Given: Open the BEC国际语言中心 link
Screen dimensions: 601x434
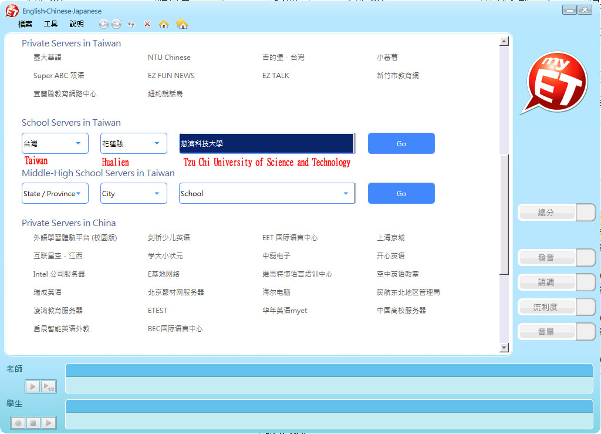Looking at the screenshot, I should [175, 328].
